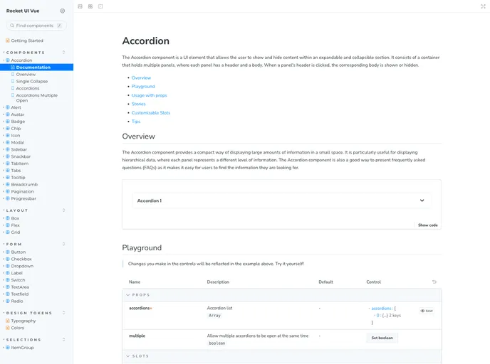Click the Chip component icon

coord(8,129)
